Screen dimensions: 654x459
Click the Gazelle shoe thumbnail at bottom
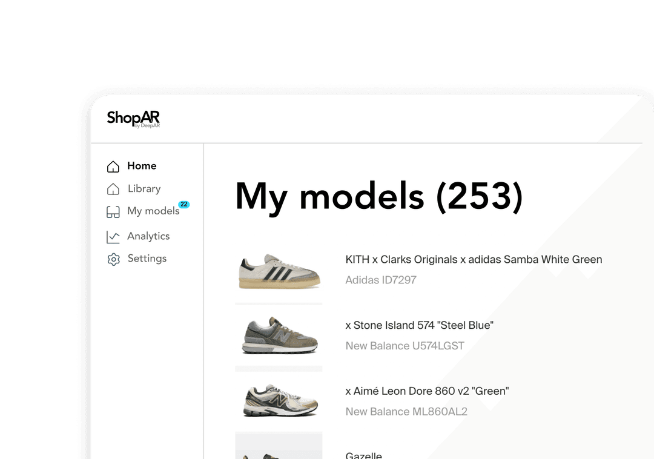coord(279,447)
